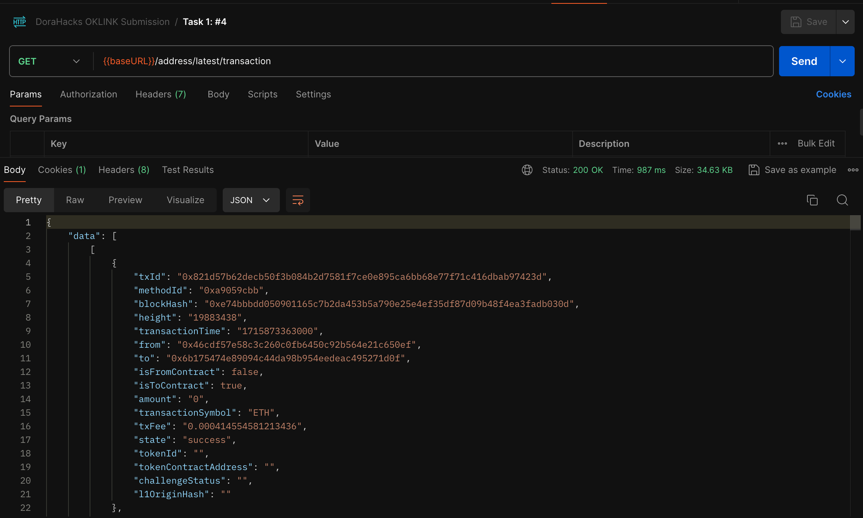Copy the response body with the copy icon
The height and width of the screenshot is (518, 863).
[x=812, y=200]
